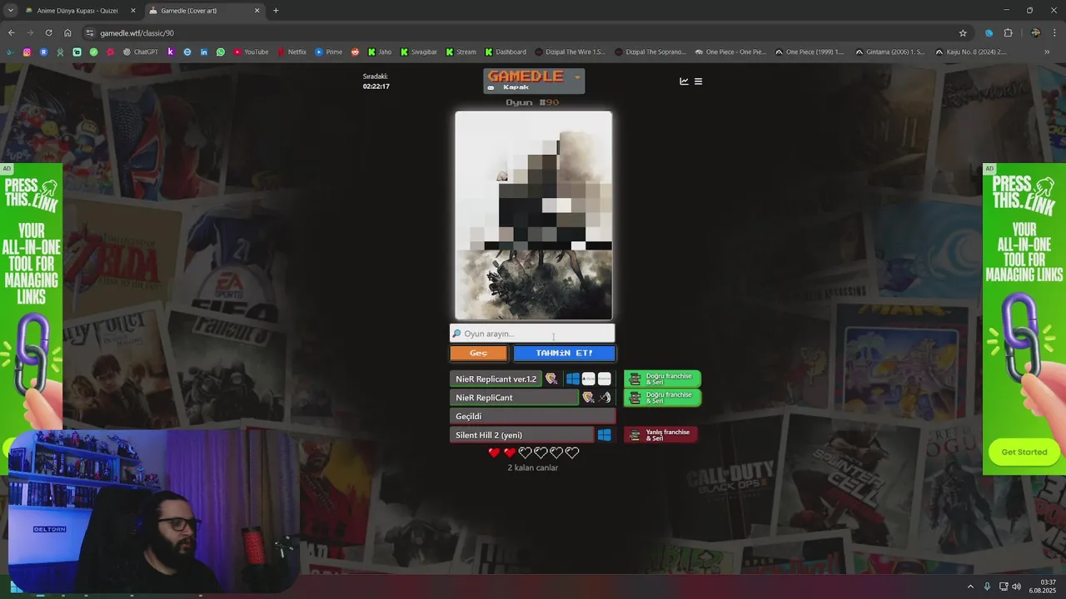Open the Netflix bookmark
The width and height of the screenshot is (1066, 599).
pyautogui.click(x=291, y=52)
